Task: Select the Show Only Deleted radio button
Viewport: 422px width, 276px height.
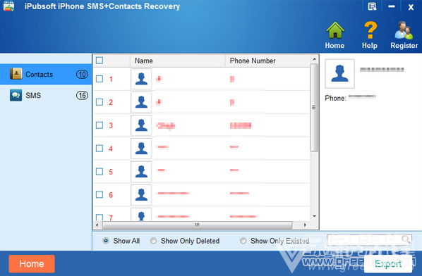Action: [x=153, y=241]
